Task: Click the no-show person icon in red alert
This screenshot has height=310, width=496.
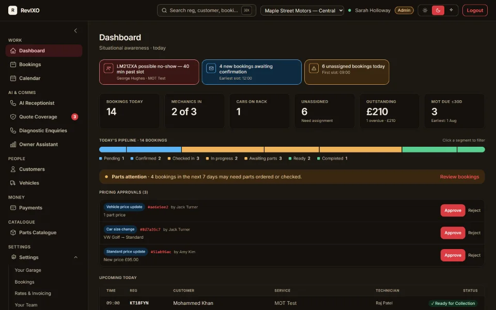Action: tap(109, 68)
